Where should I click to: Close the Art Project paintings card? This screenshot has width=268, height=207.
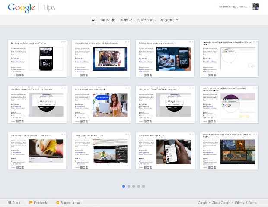(257, 134)
